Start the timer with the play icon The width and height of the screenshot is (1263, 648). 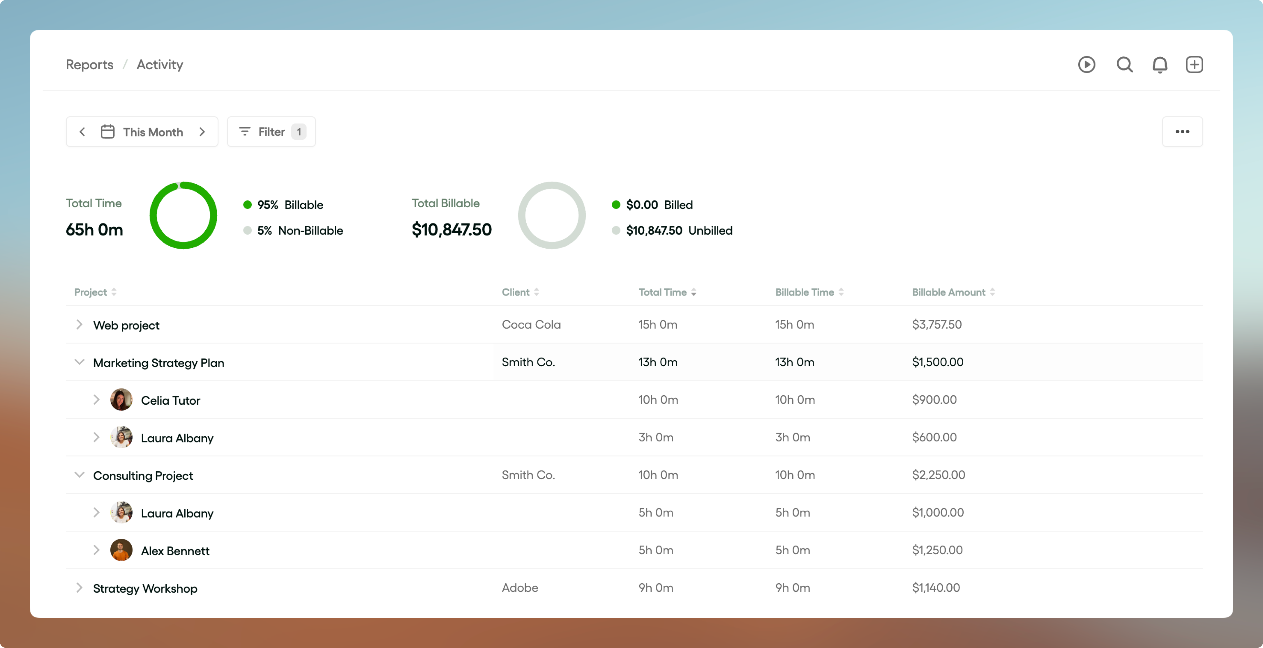click(1086, 64)
